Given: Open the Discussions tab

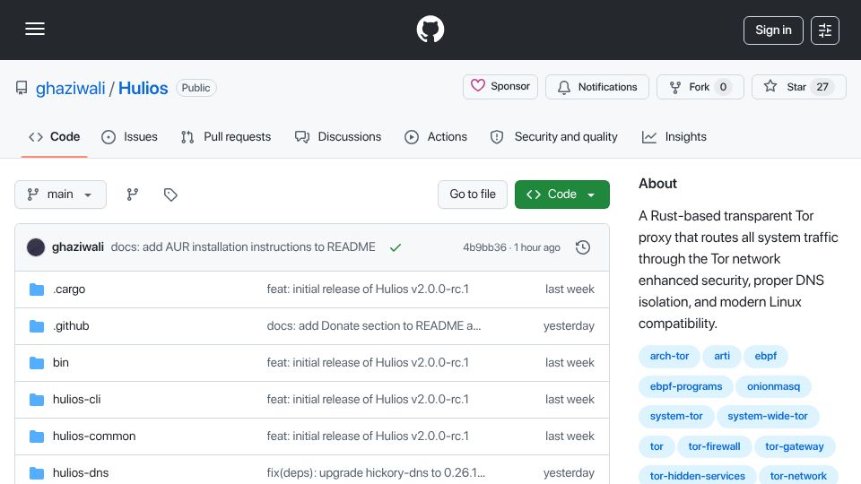Looking at the screenshot, I should [x=338, y=136].
